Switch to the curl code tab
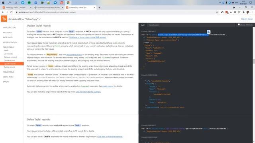The width and height of the screenshot is (255, 143). pyautogui.click(x=143, y=25)
